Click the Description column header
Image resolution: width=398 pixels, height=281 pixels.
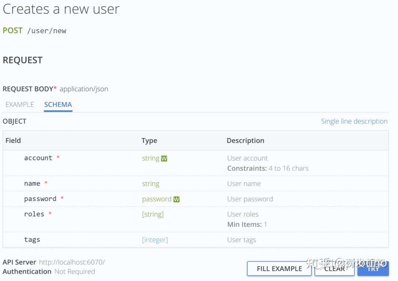click(245, 140)
